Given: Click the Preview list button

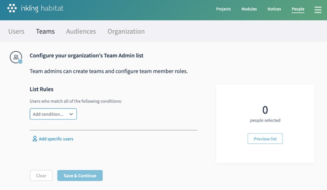Looking at the screenshot, I should [x=265, y=139].
